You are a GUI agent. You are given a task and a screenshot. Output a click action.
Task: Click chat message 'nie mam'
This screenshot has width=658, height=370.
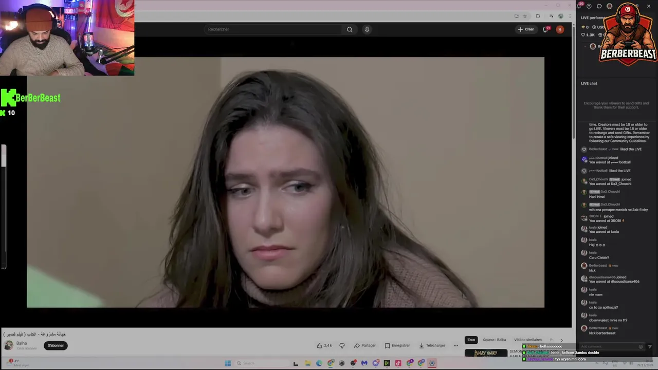(596, 294)
